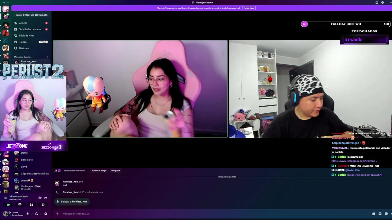This screenshot has width=392, height=220.
Task: Open jezzone user profile panel
Action: pyautogui.click(x=13, y=214)
